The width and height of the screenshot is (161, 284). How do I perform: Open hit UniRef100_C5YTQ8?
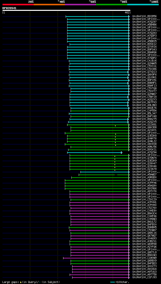(x=144, y=88)
